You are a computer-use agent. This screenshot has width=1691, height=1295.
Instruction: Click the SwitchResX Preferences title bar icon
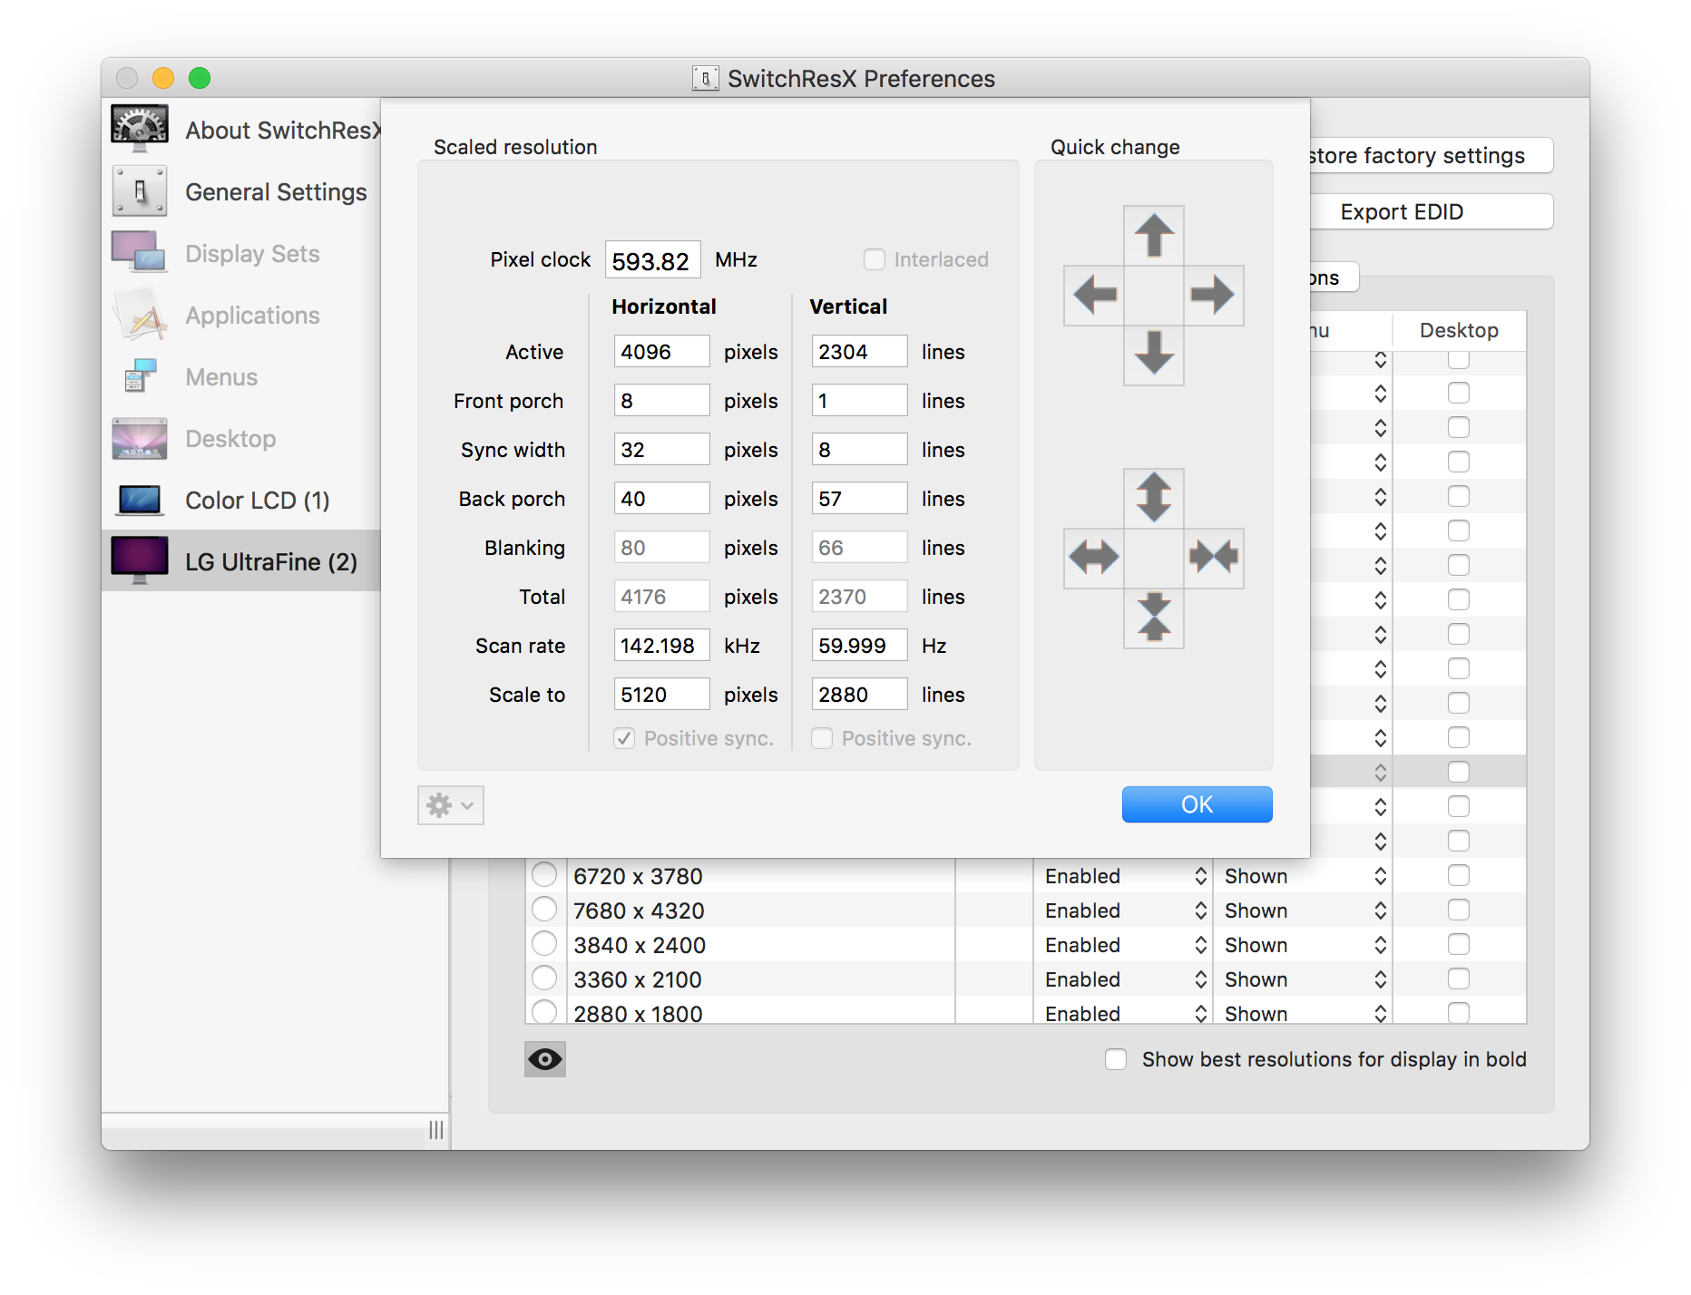[x=706, y=78]
